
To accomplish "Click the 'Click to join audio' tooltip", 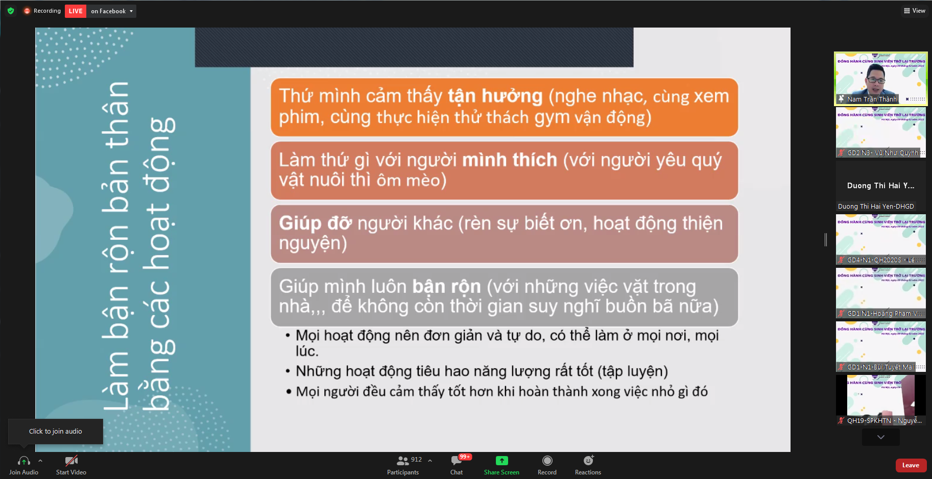I will click(x=55, y=432).
